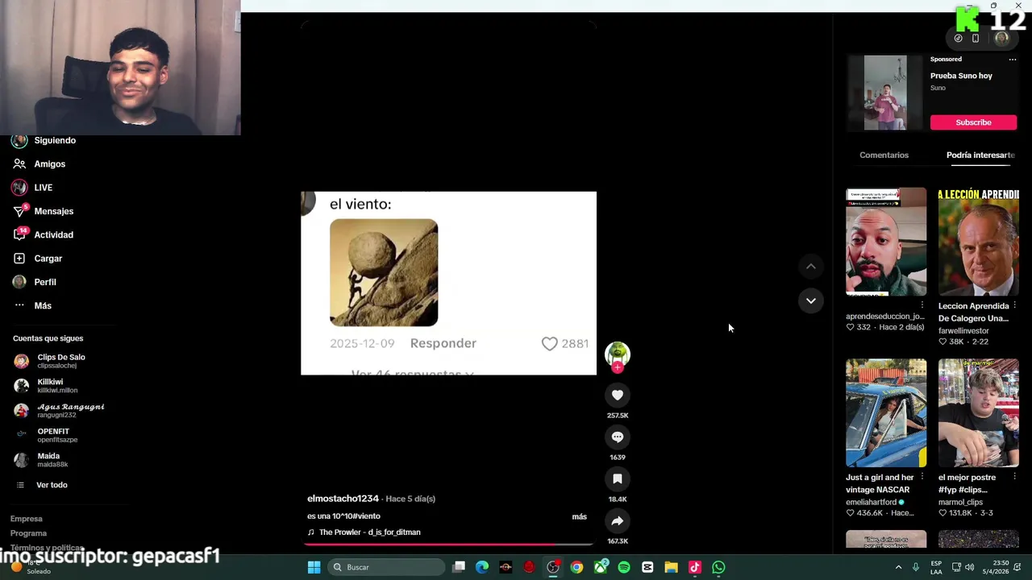
Task: Open WhatsApp from the taskbar
Action: pyautogui.click(x=718, y=567)
